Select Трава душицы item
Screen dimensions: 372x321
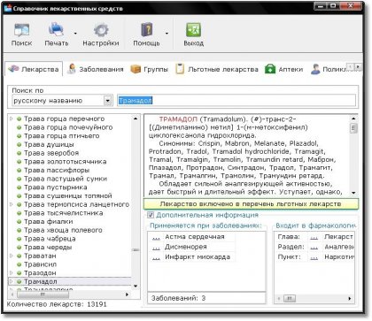click(x=49, y=144)
